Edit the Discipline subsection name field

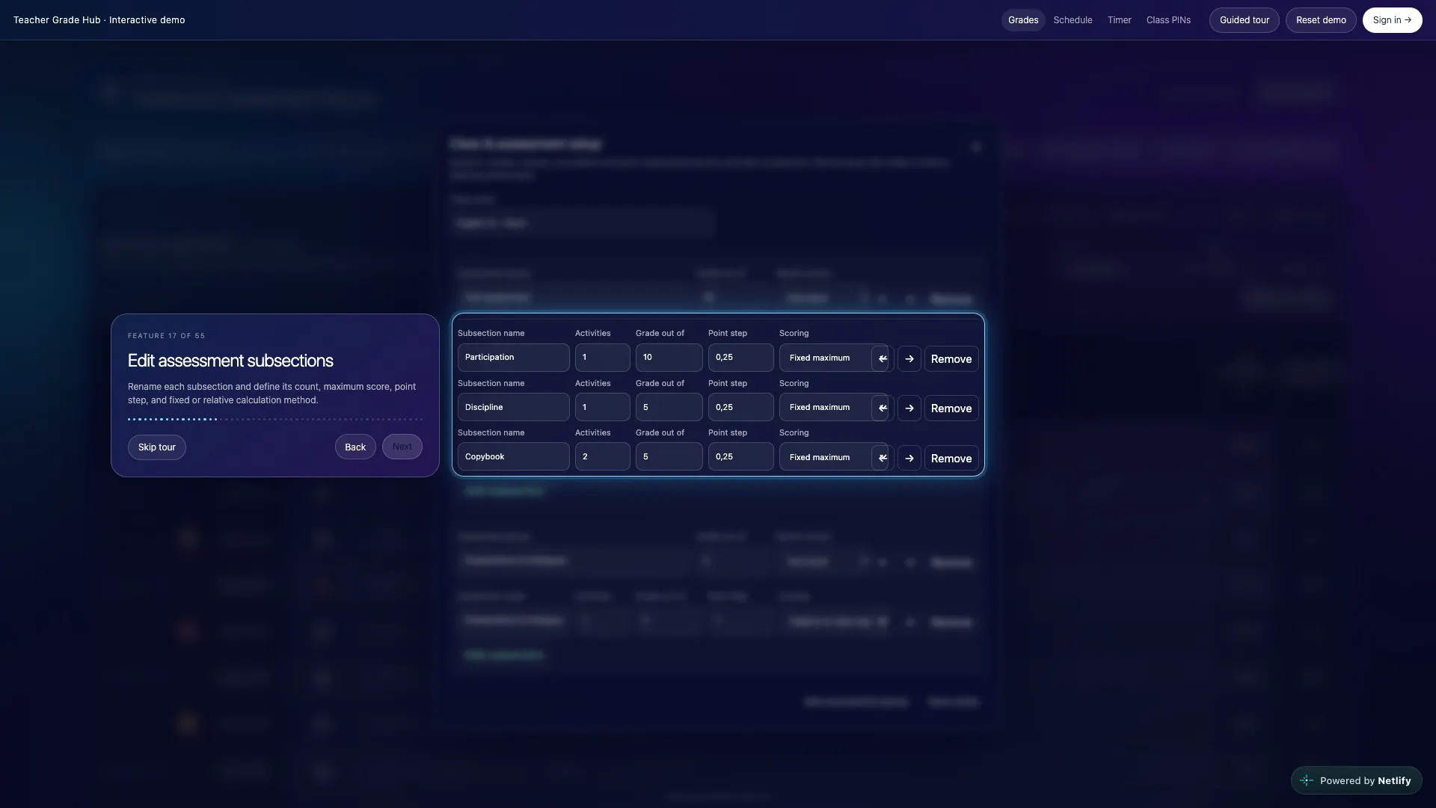pyautogui.click(x=514, y=407)
